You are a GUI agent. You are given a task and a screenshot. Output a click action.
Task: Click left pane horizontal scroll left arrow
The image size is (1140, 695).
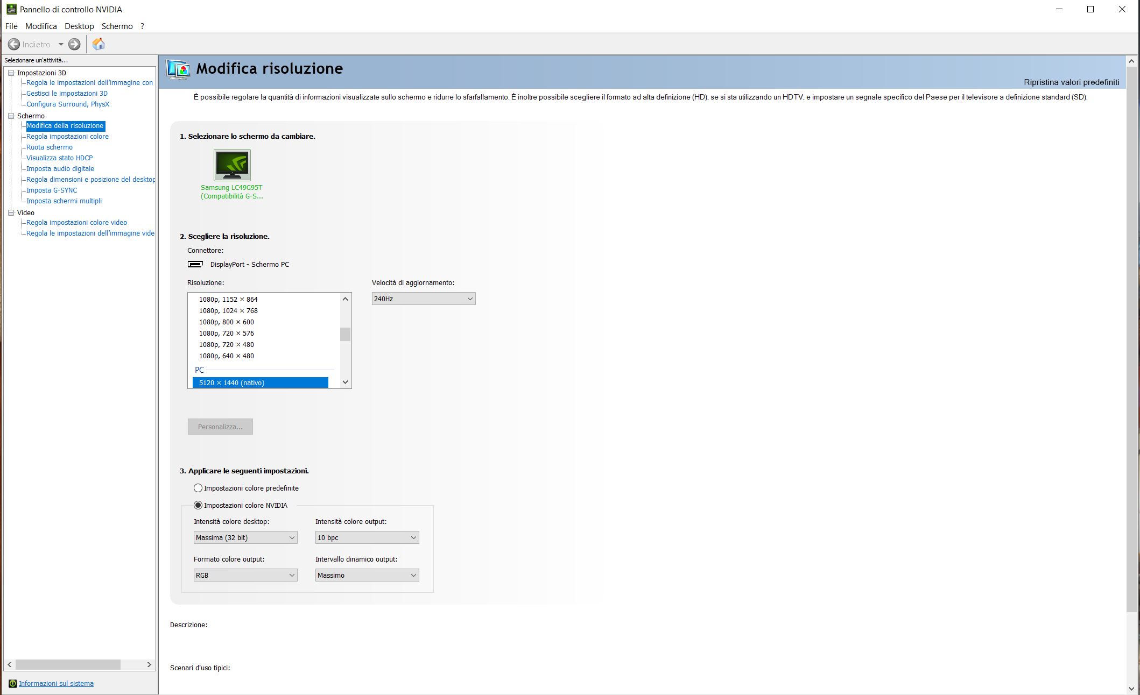10,664
